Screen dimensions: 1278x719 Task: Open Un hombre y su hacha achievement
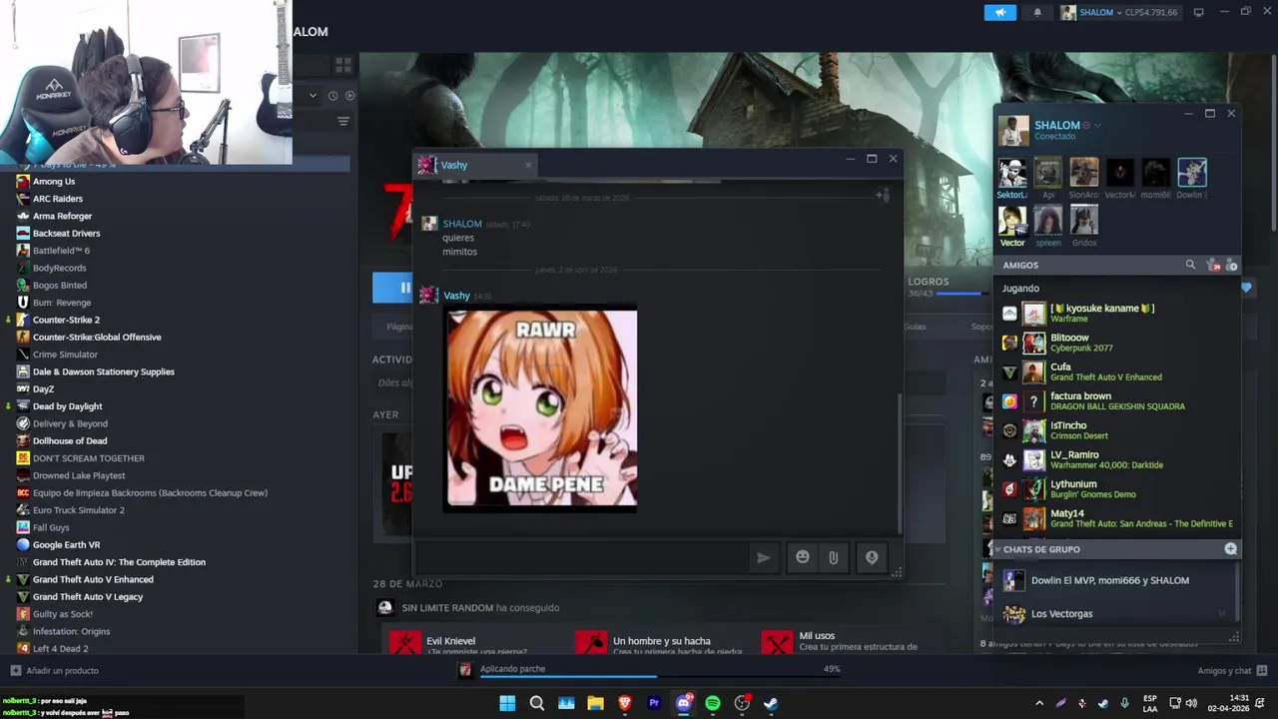tap(660, 642)
